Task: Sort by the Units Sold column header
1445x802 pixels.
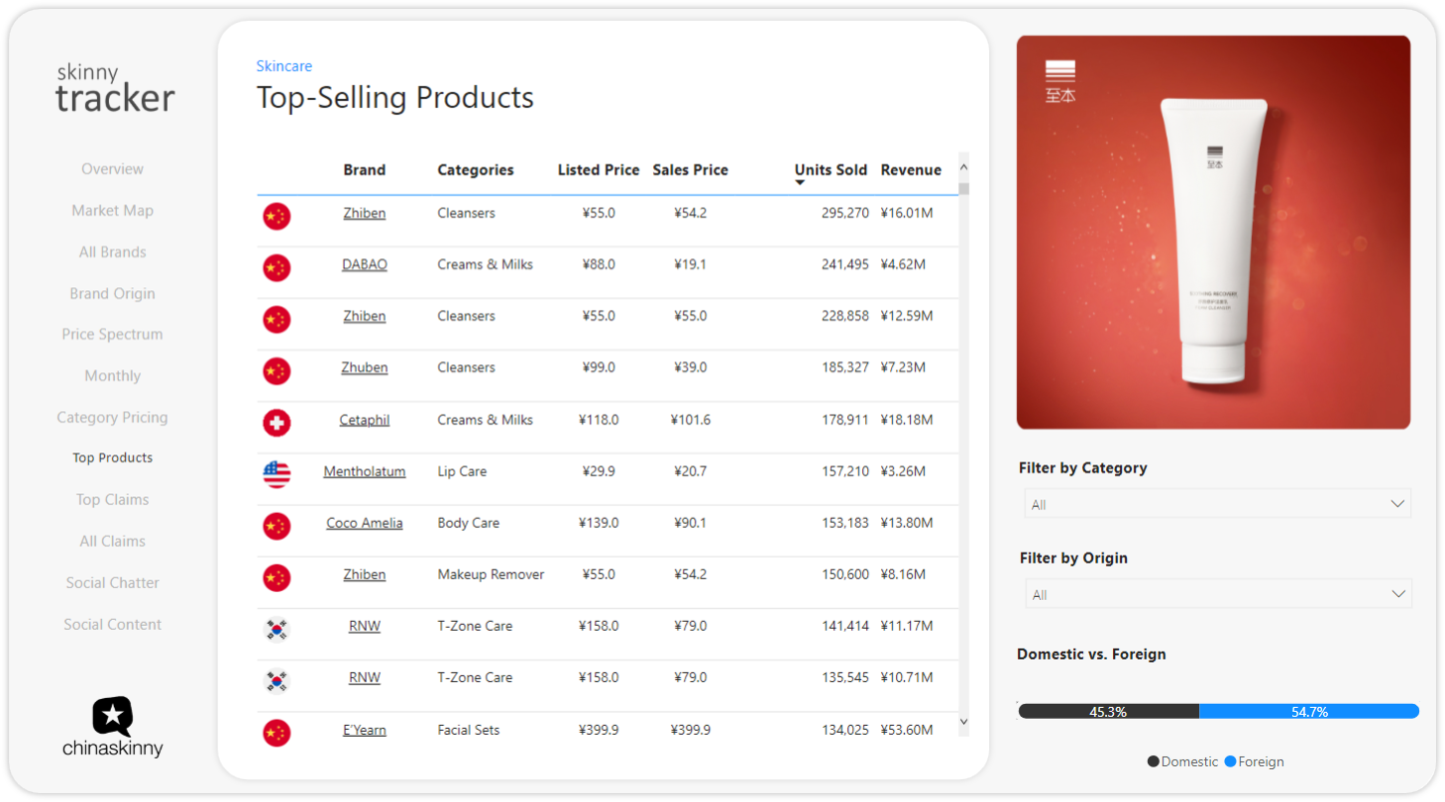Action: pos(831,170)
